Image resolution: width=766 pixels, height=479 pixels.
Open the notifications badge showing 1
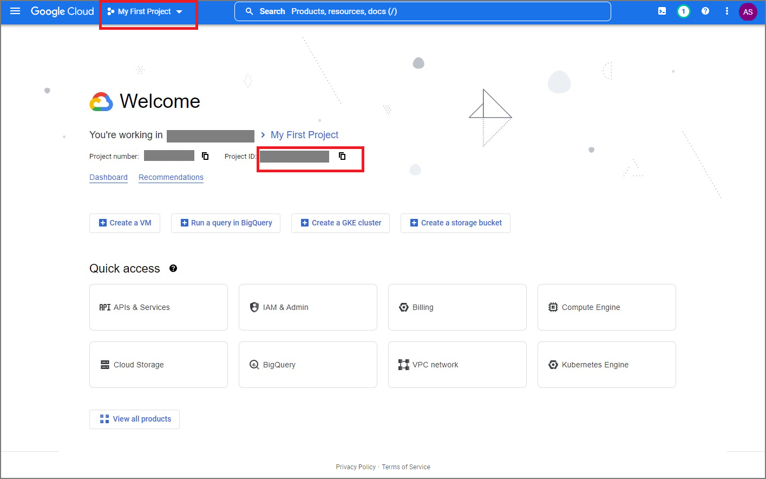coord(684,11)
